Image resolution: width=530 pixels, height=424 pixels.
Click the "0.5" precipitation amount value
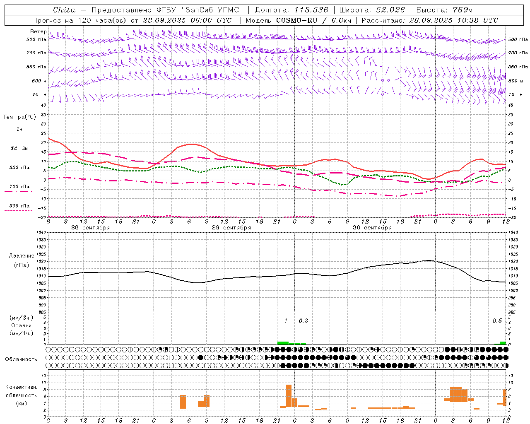pyautogui.click(x=497, y=320)
